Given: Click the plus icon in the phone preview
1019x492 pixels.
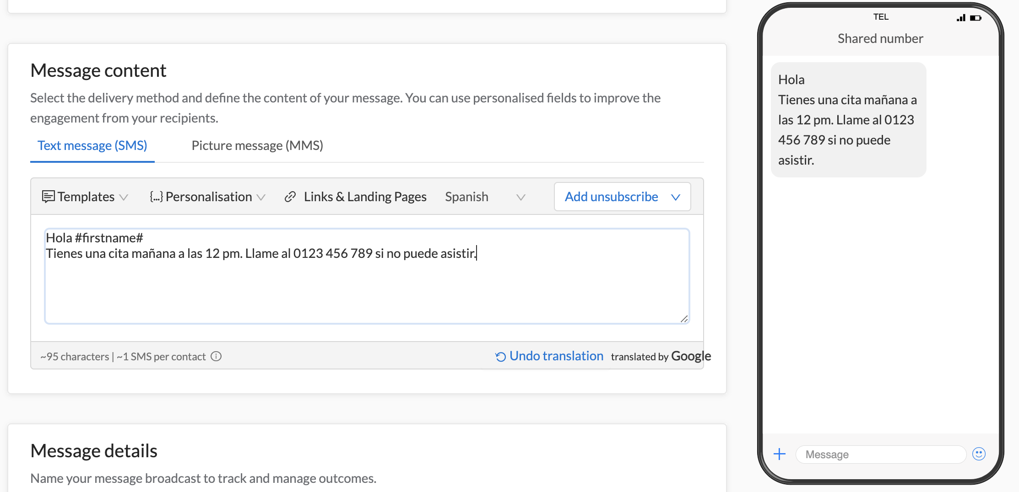Looking at the screenshot, I should (x=779, y=454).
